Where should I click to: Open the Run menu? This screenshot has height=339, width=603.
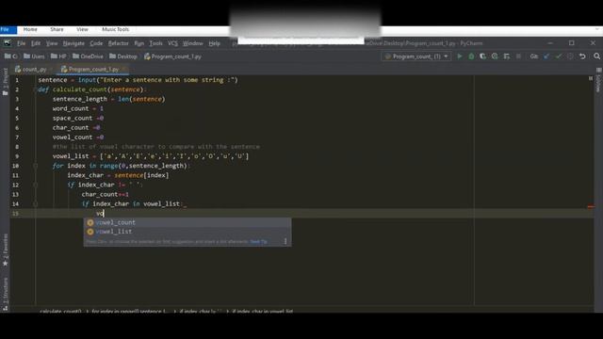tap(139, 43)
